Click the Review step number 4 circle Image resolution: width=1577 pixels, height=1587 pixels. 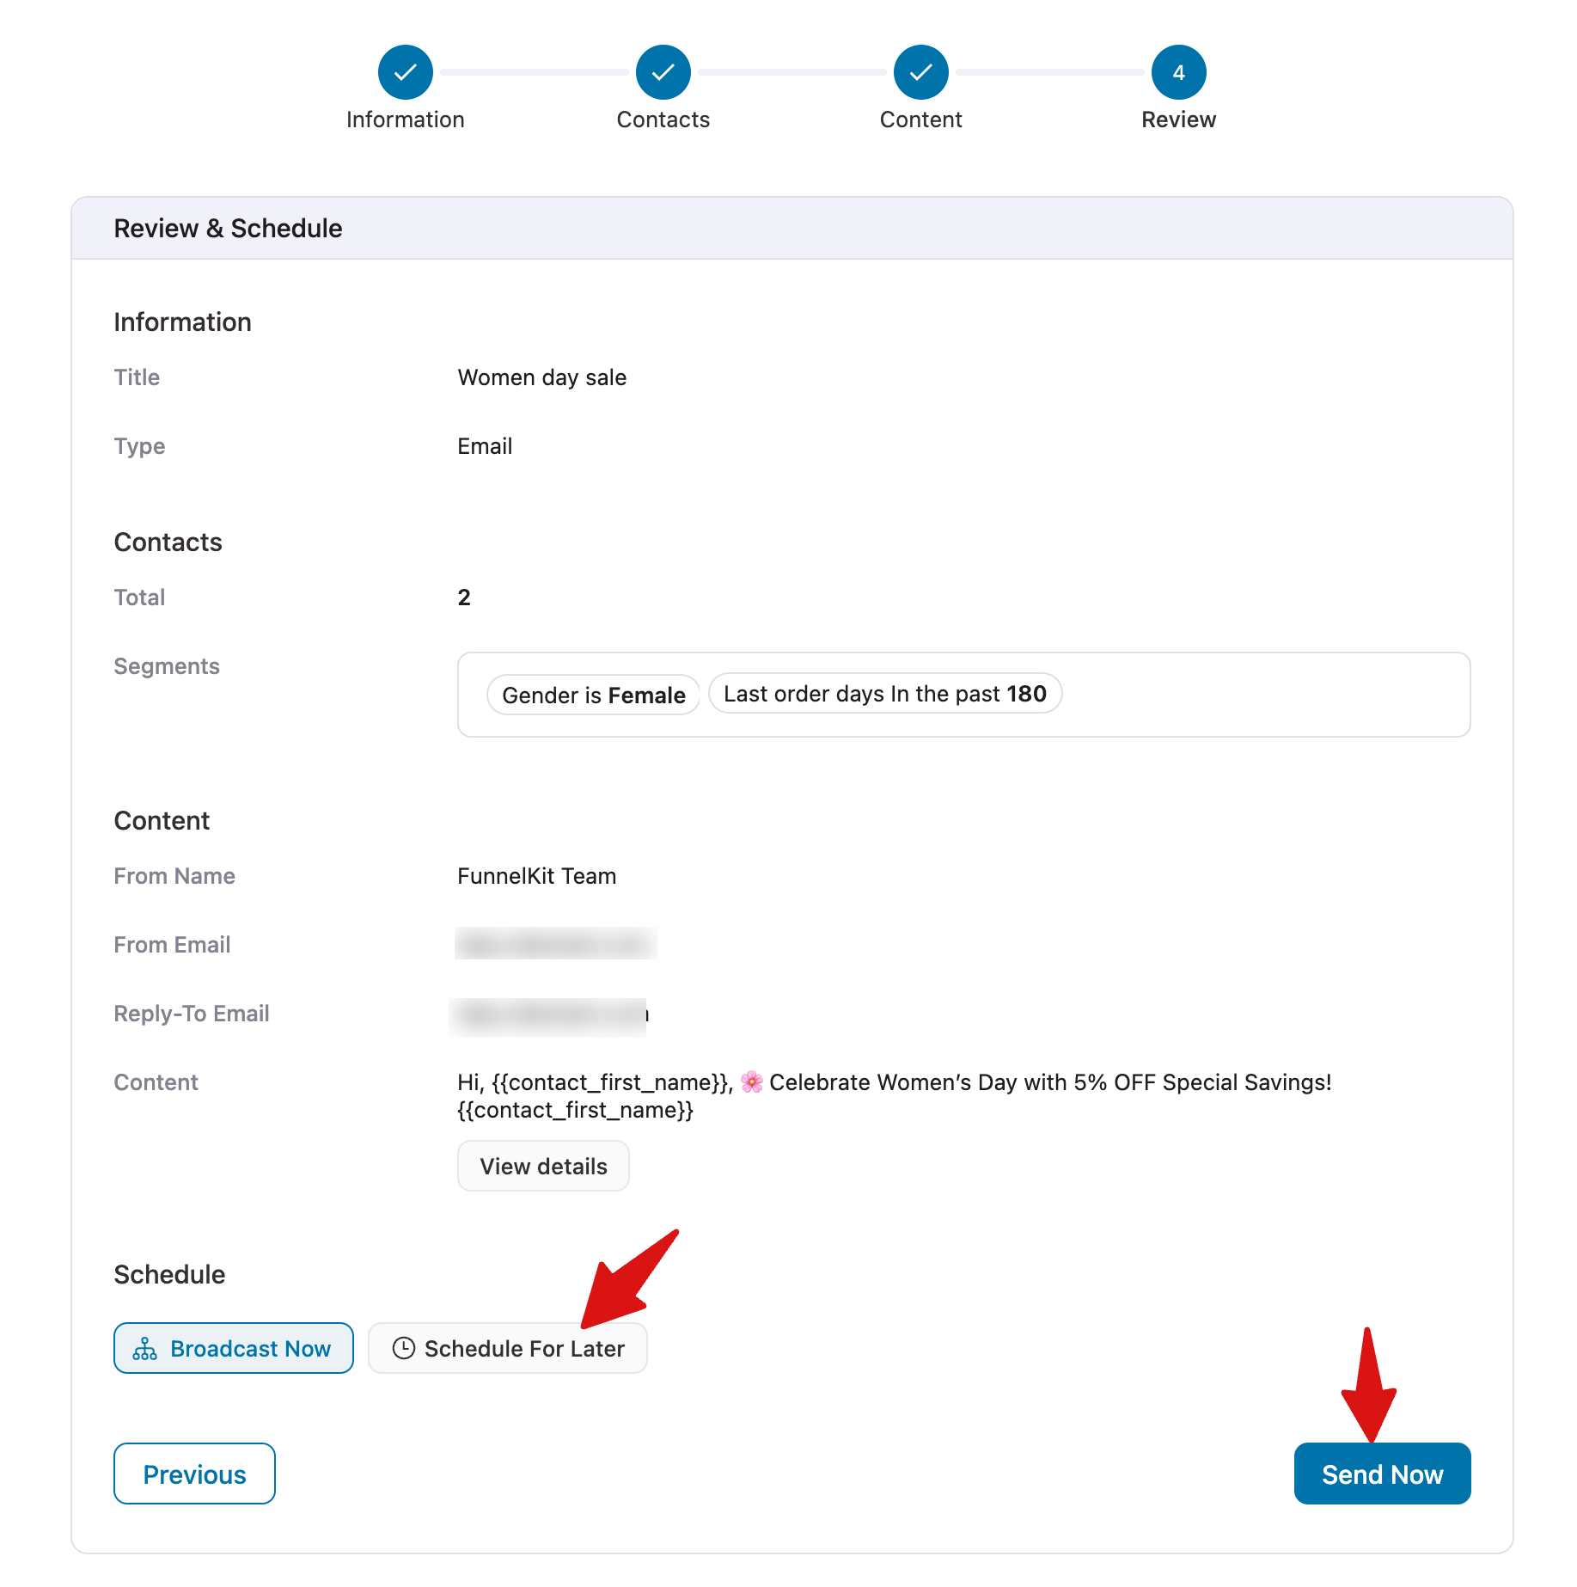pyautogui.click(x=1178, y=72)
